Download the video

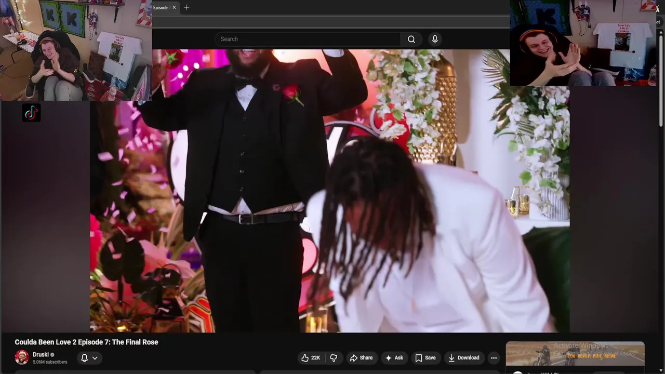point(463,358)
